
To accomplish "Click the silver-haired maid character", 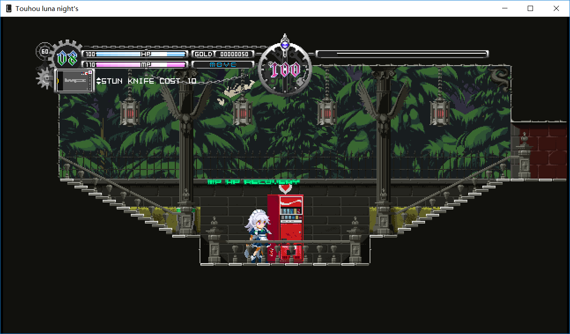I will point(258,236).
